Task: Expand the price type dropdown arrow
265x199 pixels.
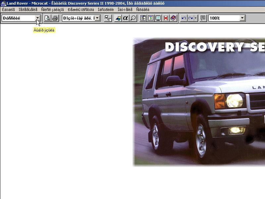Action: [97, 18]
